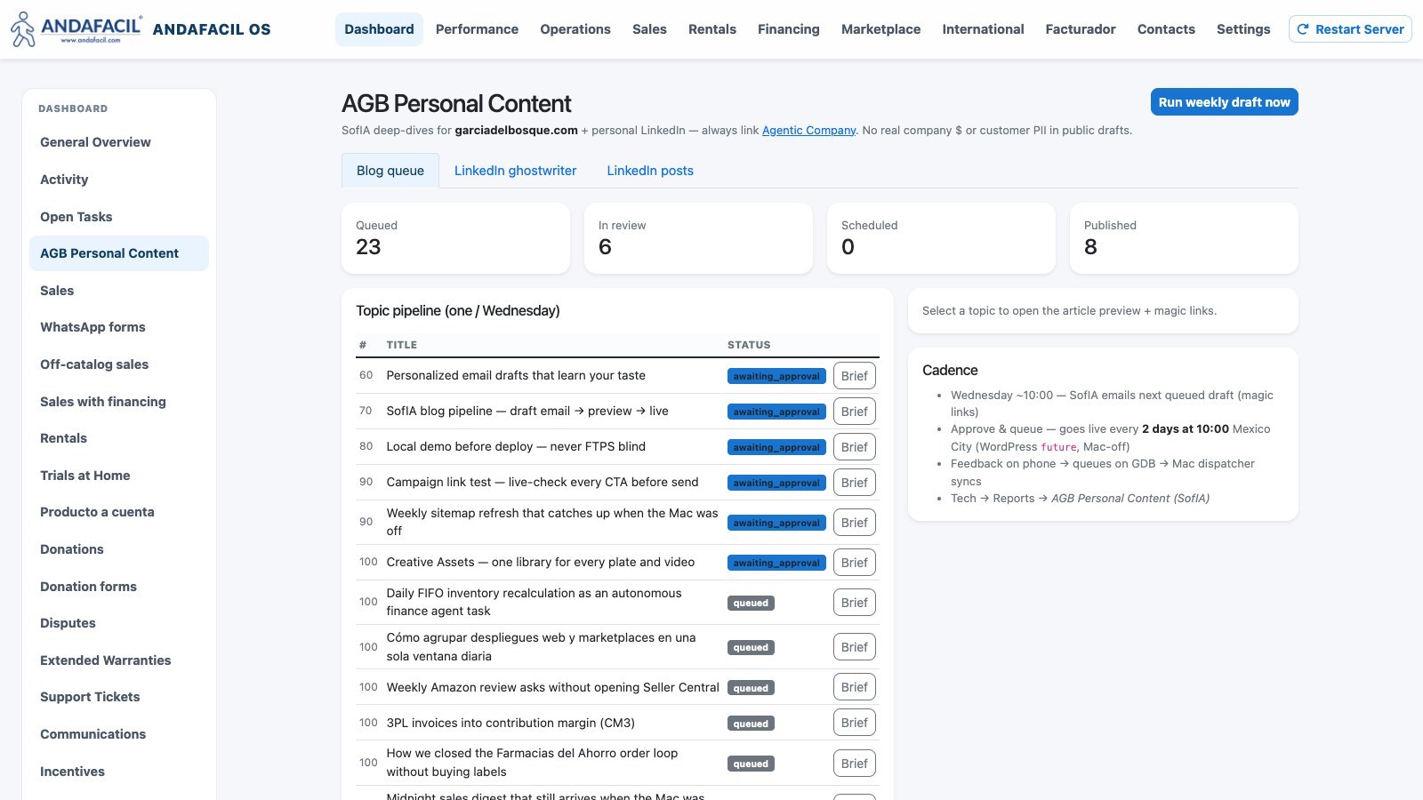This screenshot has height=800, width=1423.
Task: Open Brief for SofIA blog pipeline
Action: [855, 412]
